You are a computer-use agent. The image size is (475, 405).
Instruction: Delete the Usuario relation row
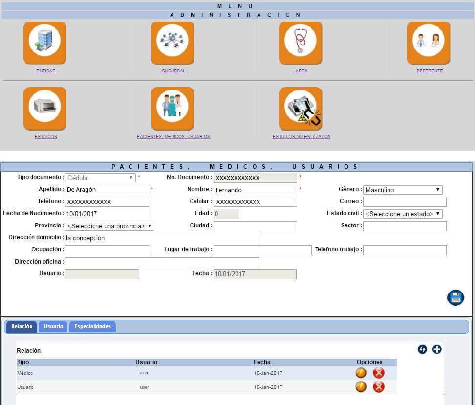[379, 387]
